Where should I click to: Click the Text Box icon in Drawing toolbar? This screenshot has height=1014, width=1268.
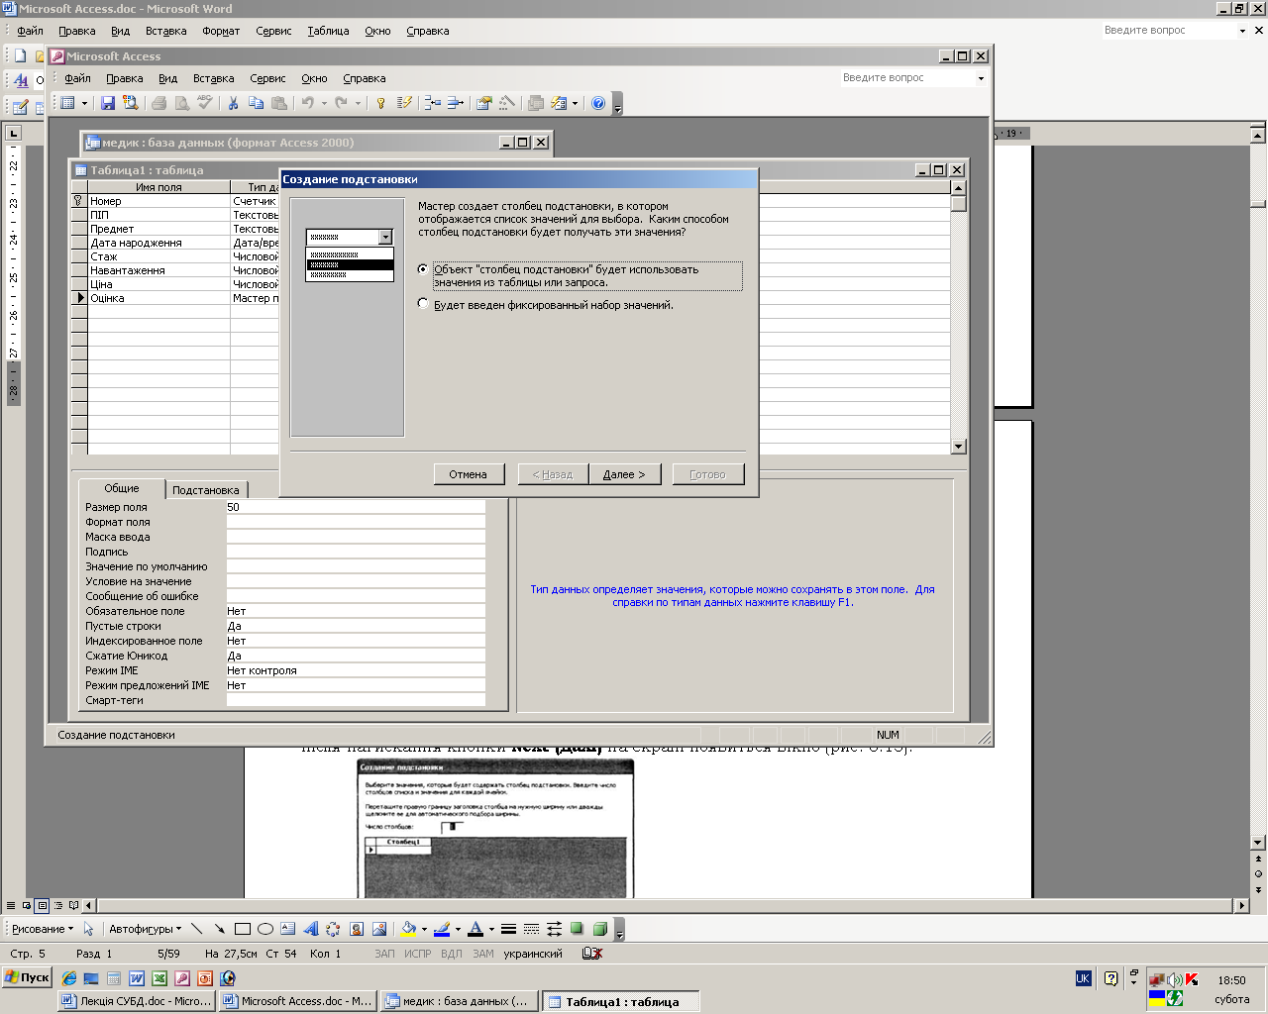pos(288,929)
